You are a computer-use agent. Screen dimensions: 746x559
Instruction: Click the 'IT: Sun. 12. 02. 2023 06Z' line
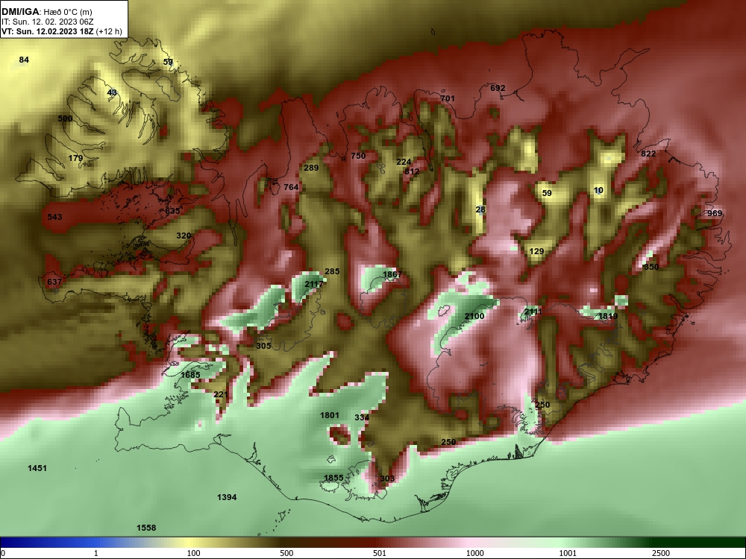click(x=46, y=22)
